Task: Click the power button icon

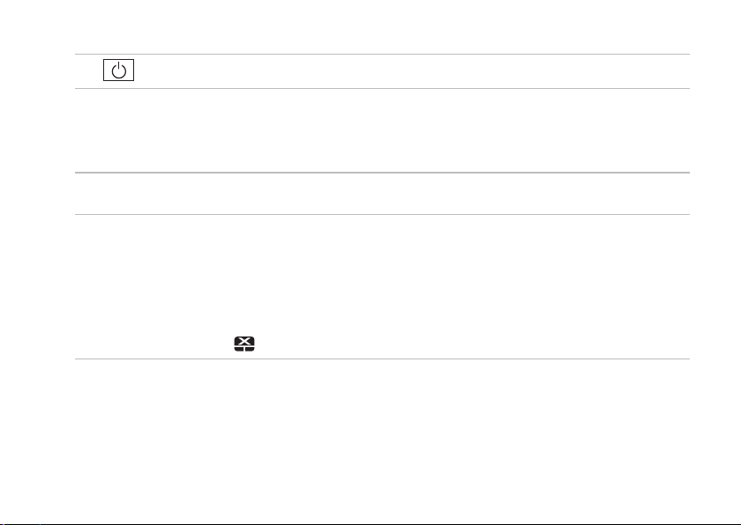Action: tap(119, 70)
